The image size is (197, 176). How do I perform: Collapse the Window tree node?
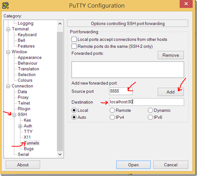[8, 52]
